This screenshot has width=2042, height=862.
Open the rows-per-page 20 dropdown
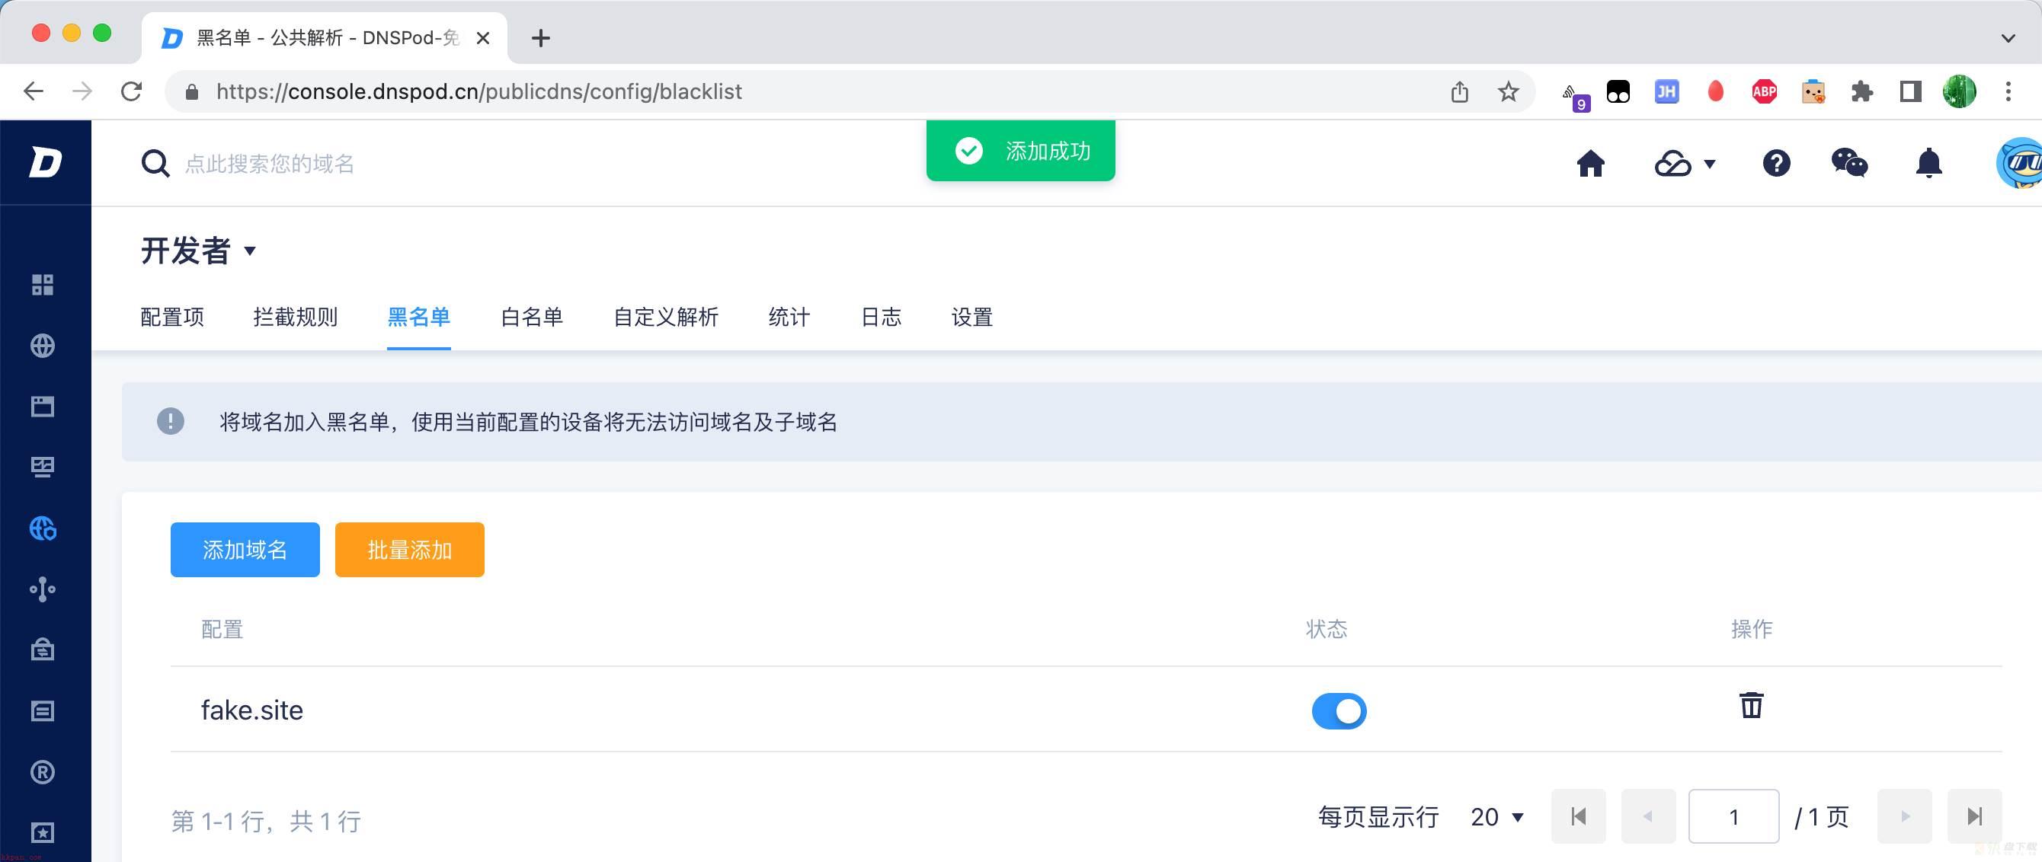coord(1496,817)
